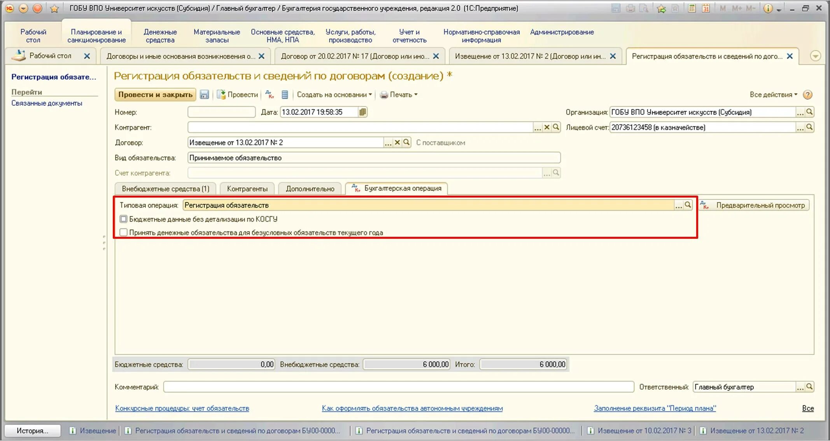830x441 pixels.
Task: Open the calendar icon in title bar
Action: 706,8
